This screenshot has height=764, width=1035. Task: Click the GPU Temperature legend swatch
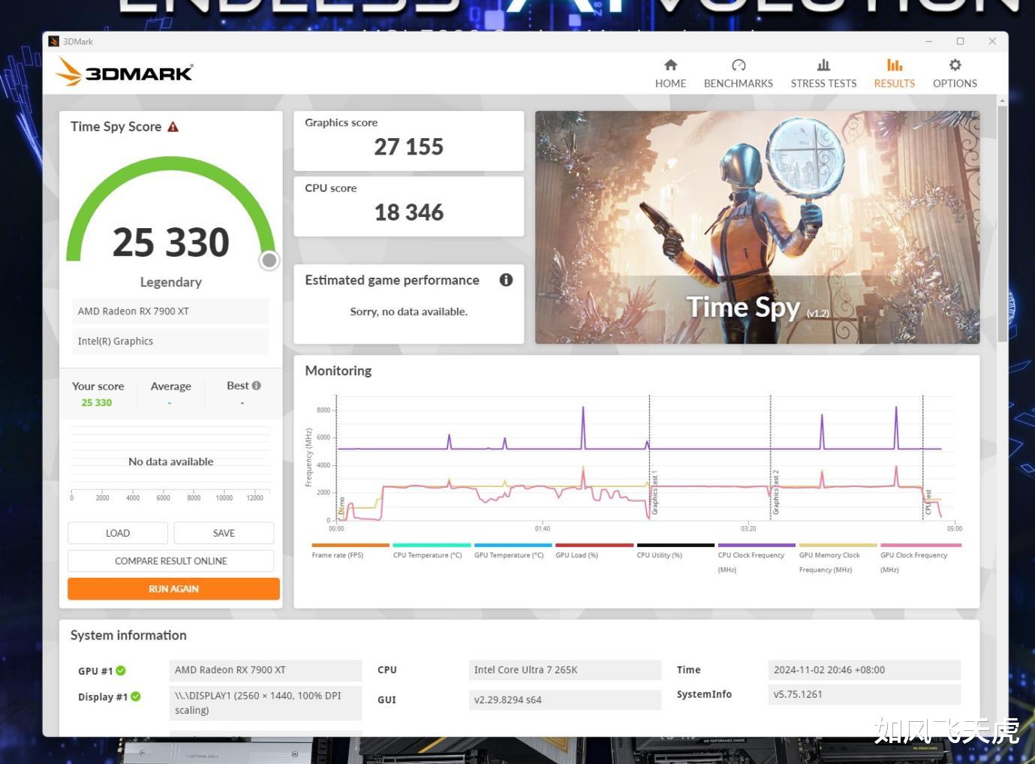click(513, 546)
